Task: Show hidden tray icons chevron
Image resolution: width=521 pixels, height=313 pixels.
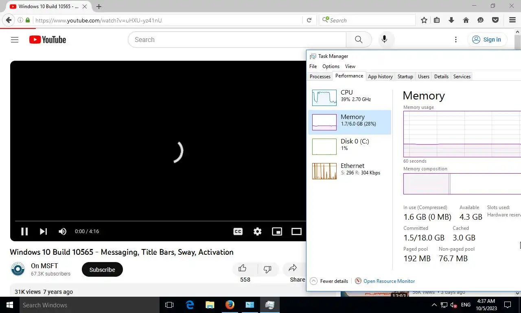Action: 434,305
